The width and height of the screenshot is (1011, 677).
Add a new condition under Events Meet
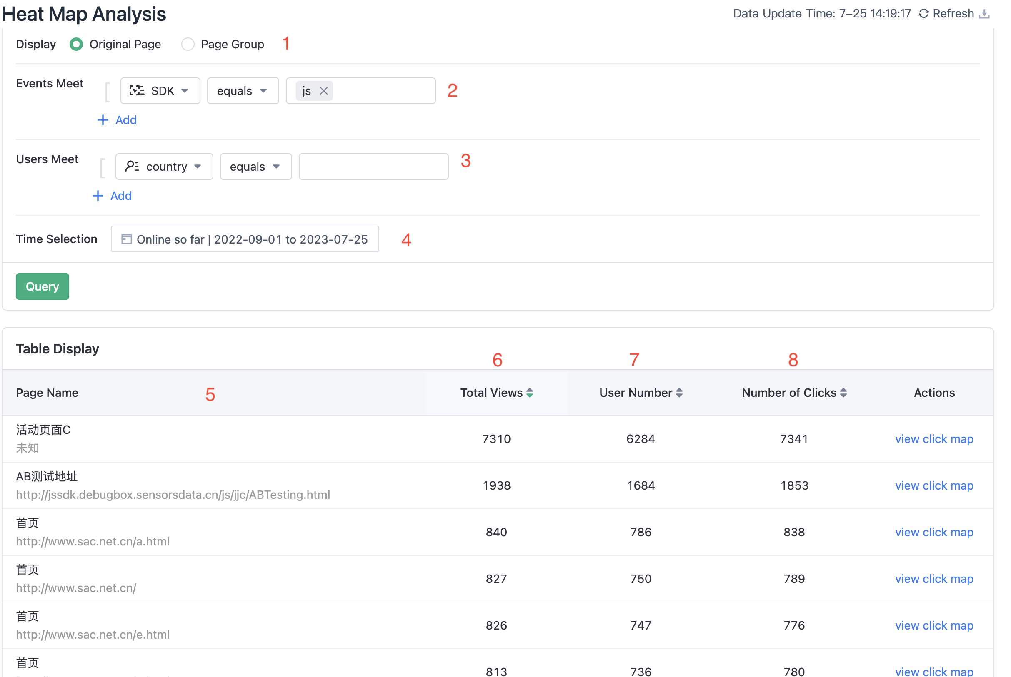pos(117,119)
